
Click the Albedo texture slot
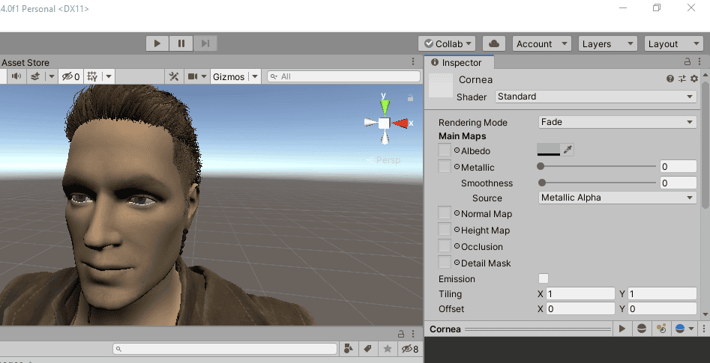click(x=445, y=150)
